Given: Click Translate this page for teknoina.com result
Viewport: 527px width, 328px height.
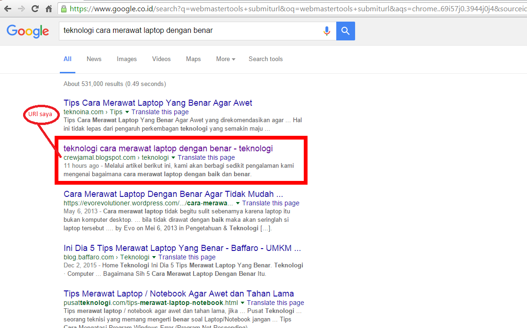Looking at the screenshot, I should tap(160, 112).
